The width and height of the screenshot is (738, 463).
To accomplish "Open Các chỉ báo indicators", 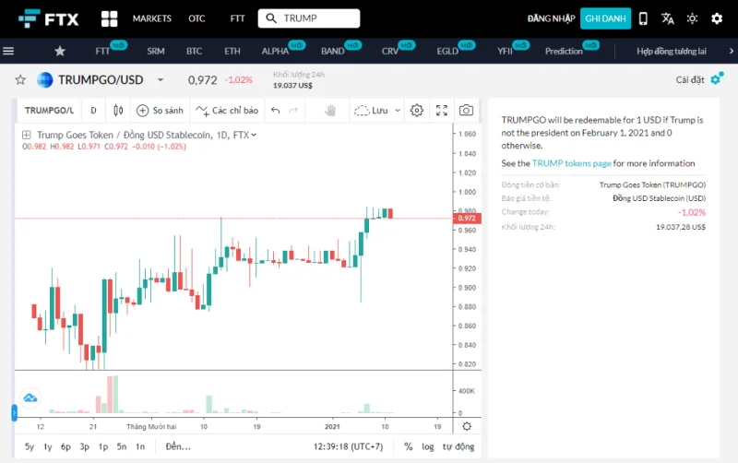I will pos(227,110).
